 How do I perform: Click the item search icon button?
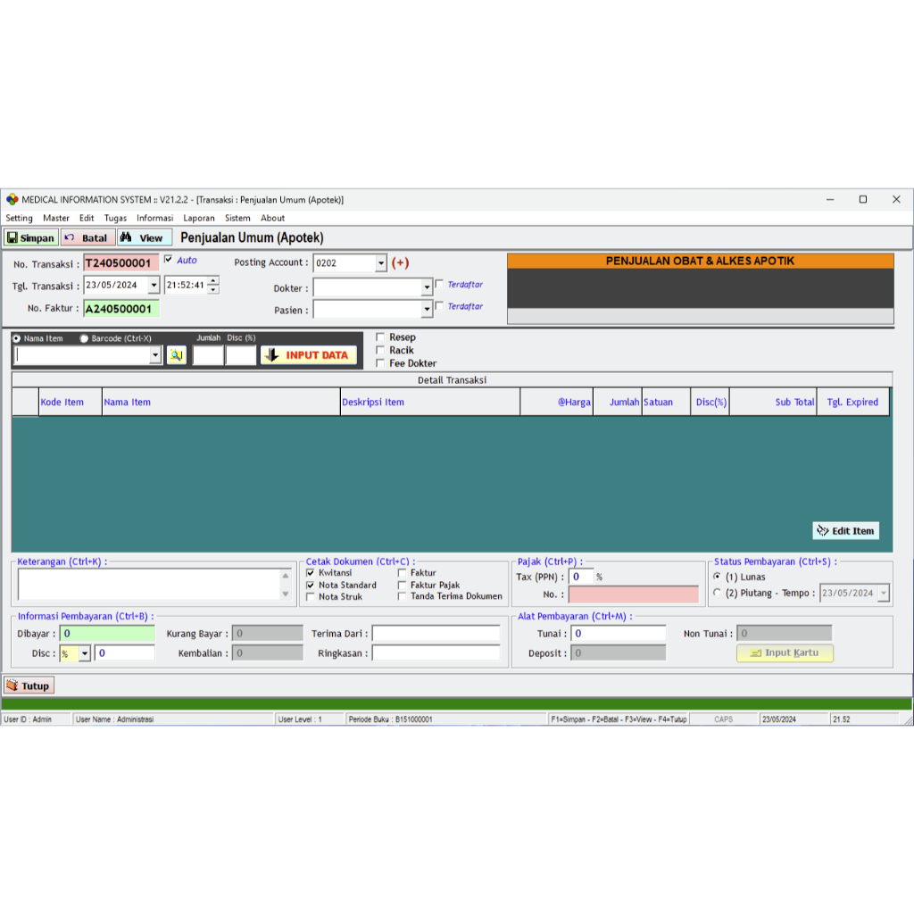tap(177, 355)
